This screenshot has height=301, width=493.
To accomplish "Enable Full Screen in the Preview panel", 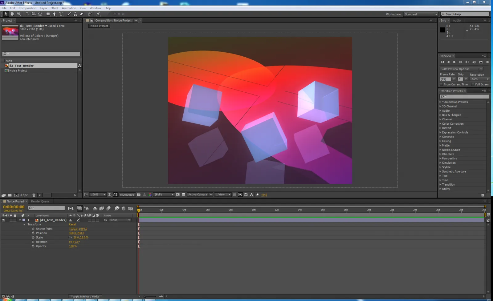I will pos(474,84).
